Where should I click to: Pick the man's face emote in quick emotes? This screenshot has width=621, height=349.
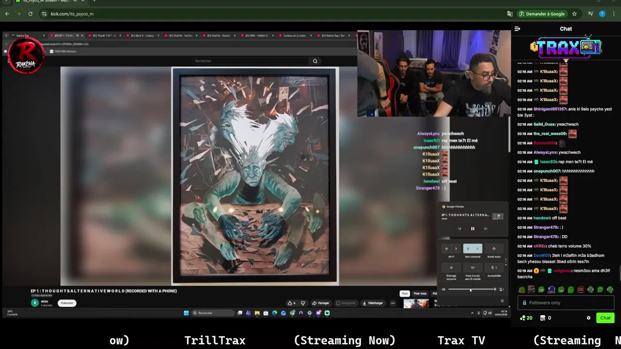pos(532,290)
